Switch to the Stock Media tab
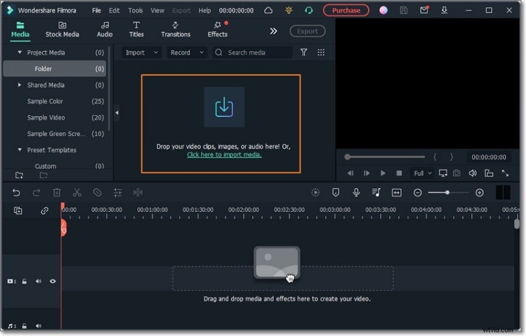This screenshot has width=526, height=336. [62, 30]
